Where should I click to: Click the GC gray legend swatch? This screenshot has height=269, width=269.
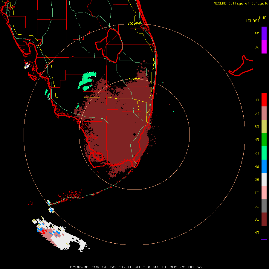264,206
